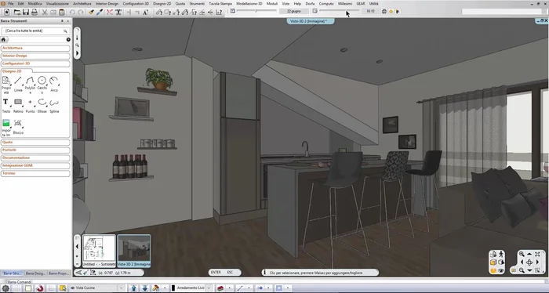Toggle the grid icon in Barra-Comandi
The width and height of the screenshot is (549, 293).
pyautogui.click(x=16, y=288)
